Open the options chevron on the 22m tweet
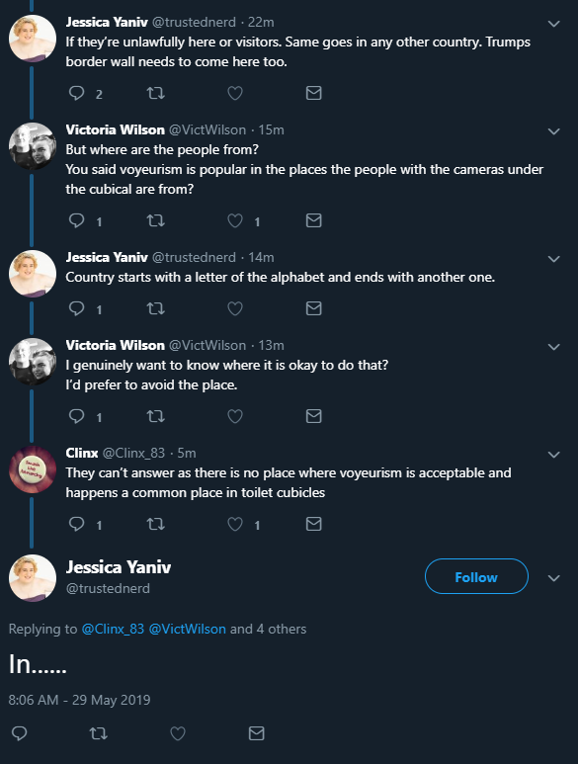Screen dimensions: 578x764 coord(553,24)
